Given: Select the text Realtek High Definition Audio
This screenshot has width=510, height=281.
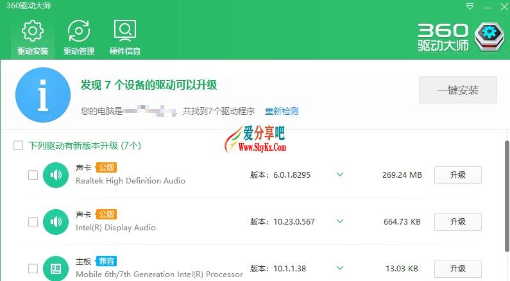Looking at the screenshot, I should 130,181.
